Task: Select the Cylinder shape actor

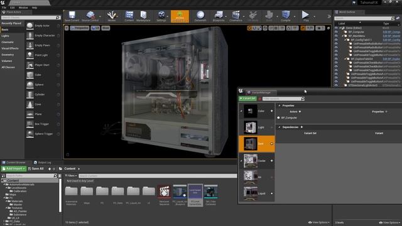Action: coord(43,95)
